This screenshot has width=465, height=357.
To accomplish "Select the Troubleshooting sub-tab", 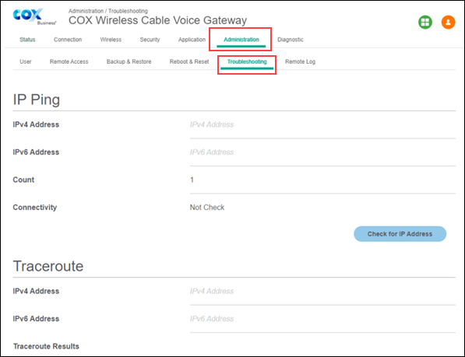I will [247, 62].
